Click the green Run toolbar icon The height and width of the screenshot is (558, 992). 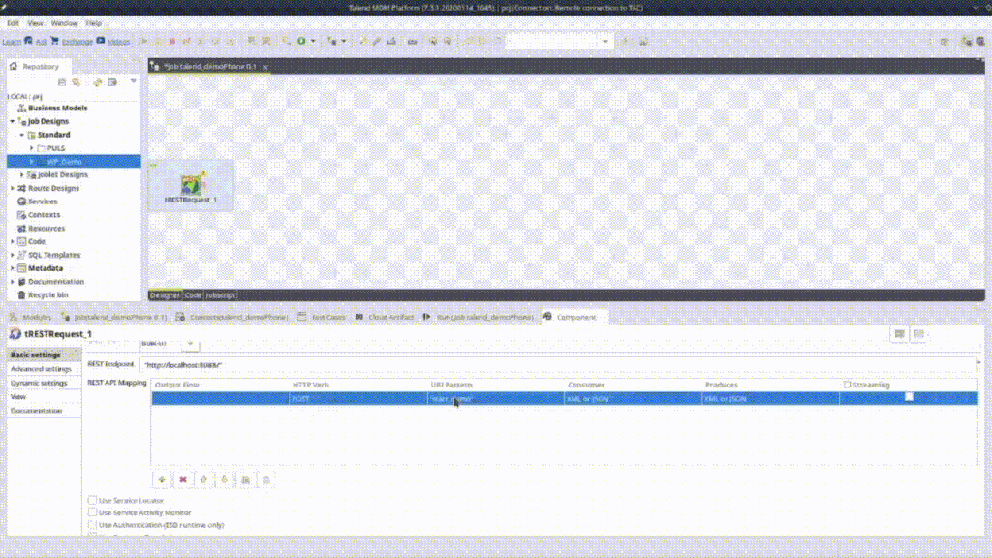coord(302,41)
